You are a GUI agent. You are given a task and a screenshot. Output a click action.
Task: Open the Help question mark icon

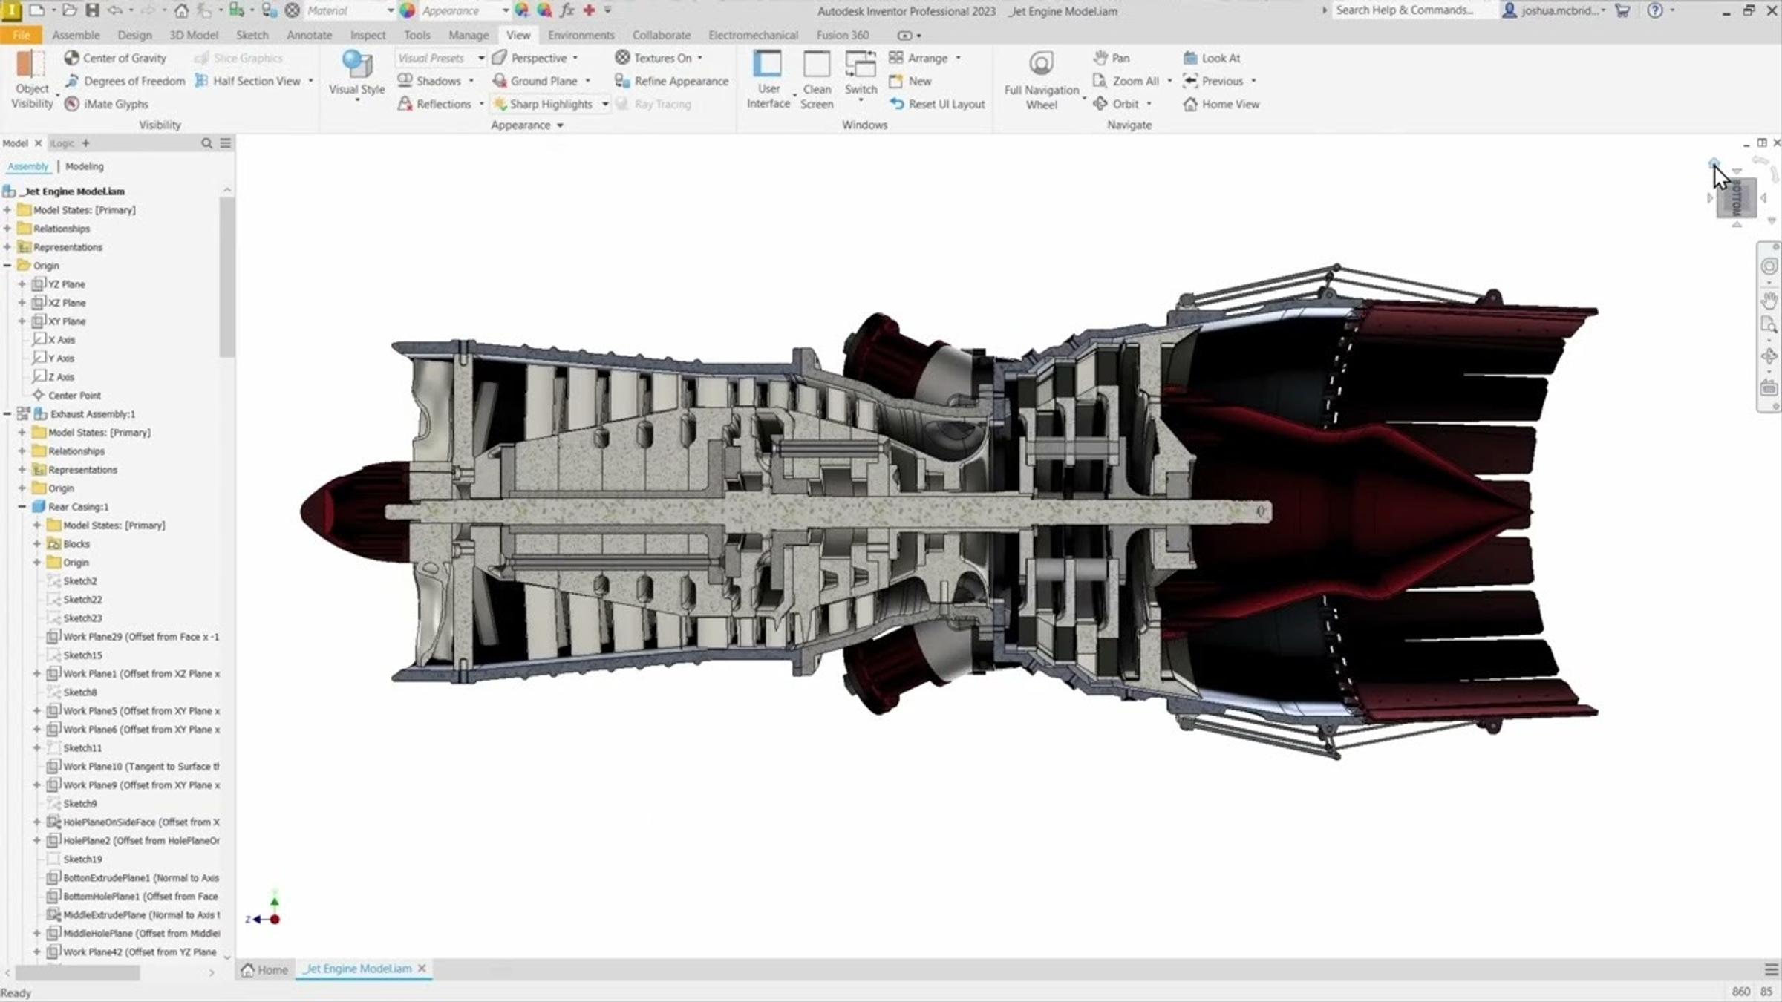(x=1655, y=10)
